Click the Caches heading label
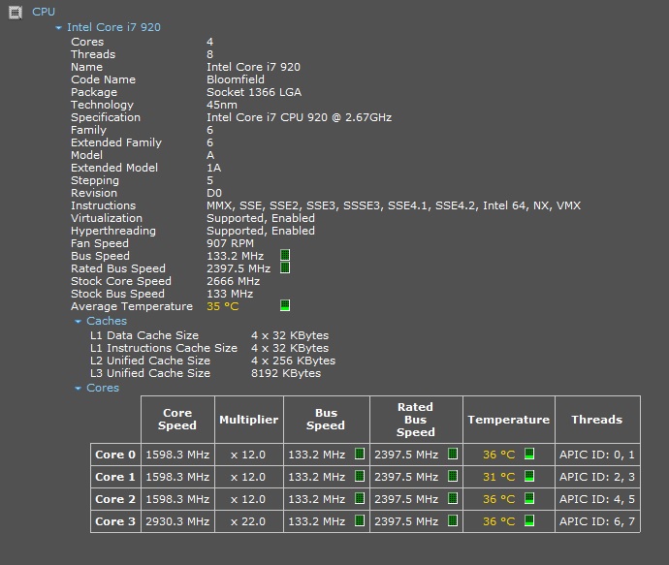The height and width of the screenshot is (565, 669). click(107, 321)
